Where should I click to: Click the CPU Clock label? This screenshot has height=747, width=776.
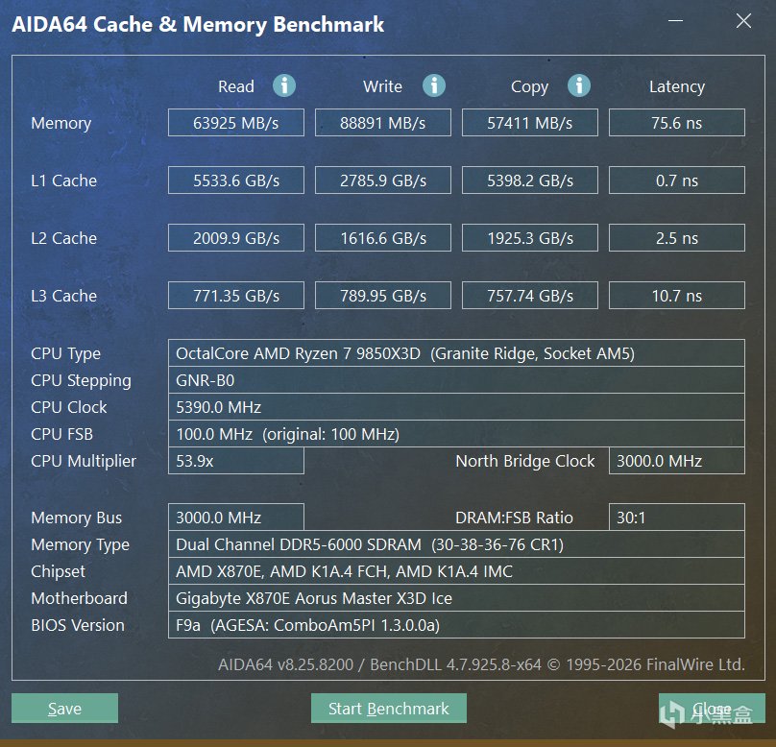tap(69, 407)
